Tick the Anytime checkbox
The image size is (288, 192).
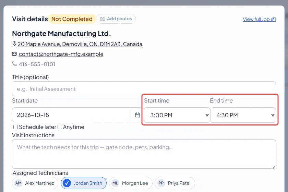(60, 127)
